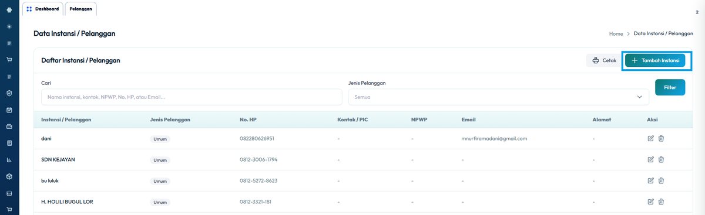This screenshot has height=215, width=705.
Task: Open the database sidebar icon
Action: [x=9, y=193]
